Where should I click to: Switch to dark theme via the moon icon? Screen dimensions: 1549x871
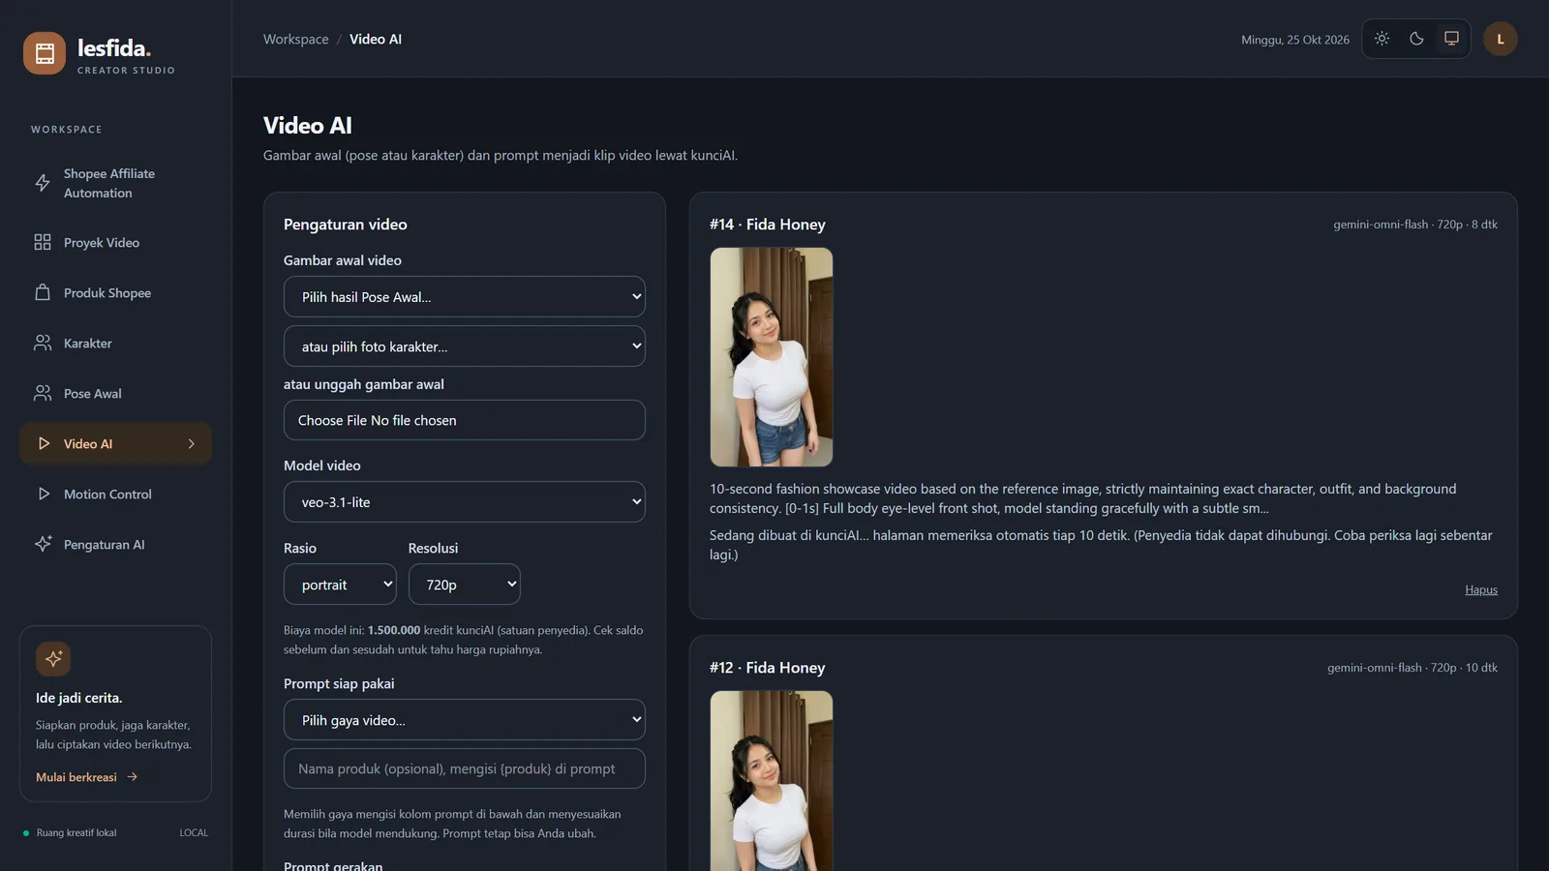[1416, 39]
